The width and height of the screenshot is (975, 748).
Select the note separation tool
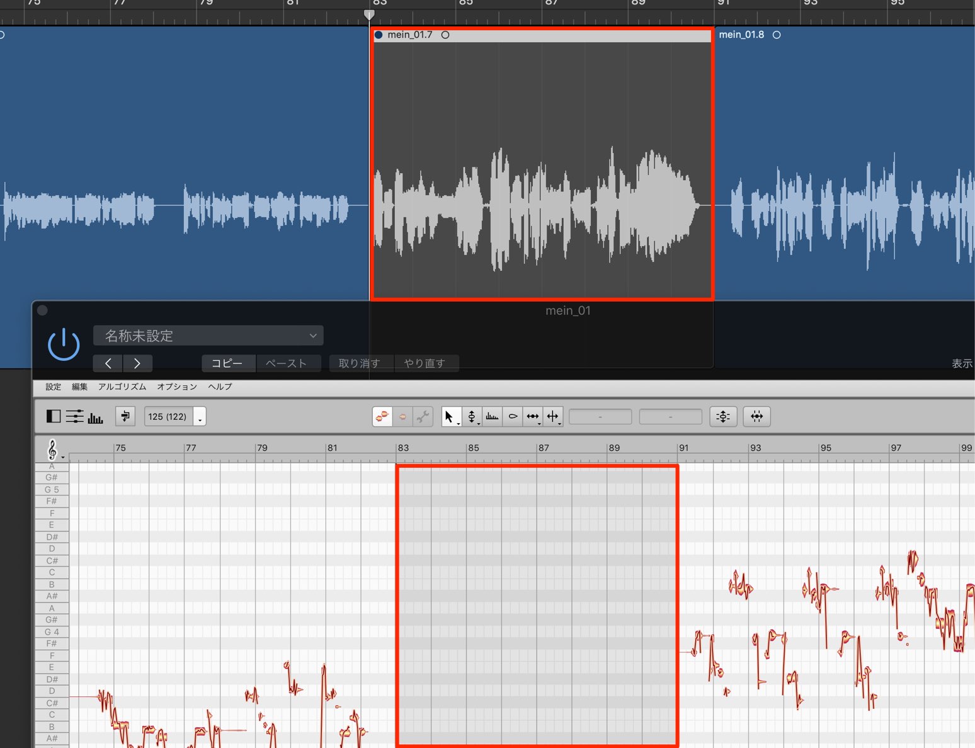pyautogui.click(x=553, y=416)
